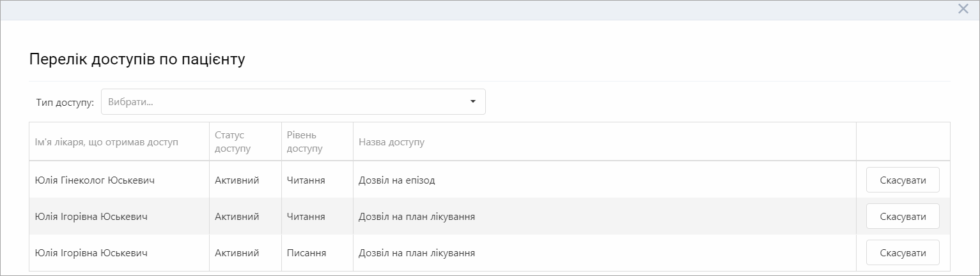This screenshot has height=276, width=980.
Task: Click the Тип доступу label
Action: coord(65,102)
